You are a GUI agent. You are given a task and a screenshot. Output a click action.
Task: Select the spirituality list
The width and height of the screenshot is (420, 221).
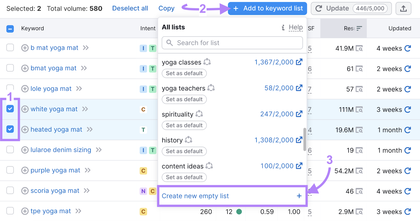tap(177, 114)
